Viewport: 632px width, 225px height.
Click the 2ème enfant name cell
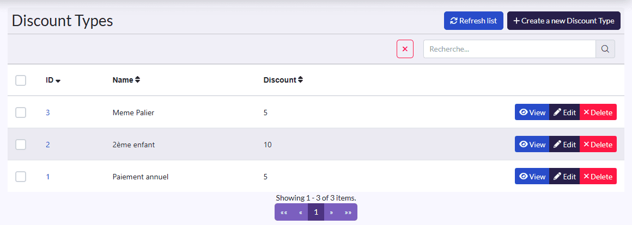tap(133, 145)
